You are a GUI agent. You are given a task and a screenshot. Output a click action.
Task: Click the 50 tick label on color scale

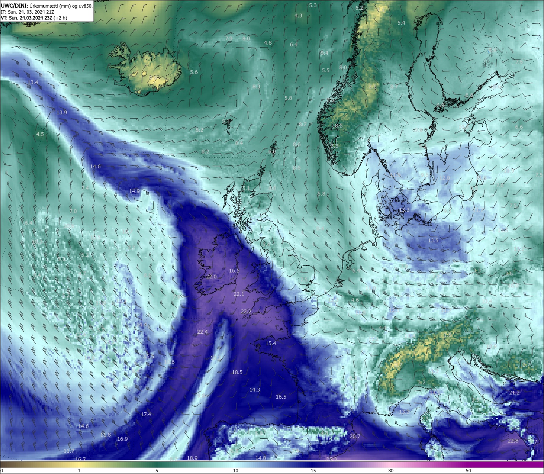(468, 471)
